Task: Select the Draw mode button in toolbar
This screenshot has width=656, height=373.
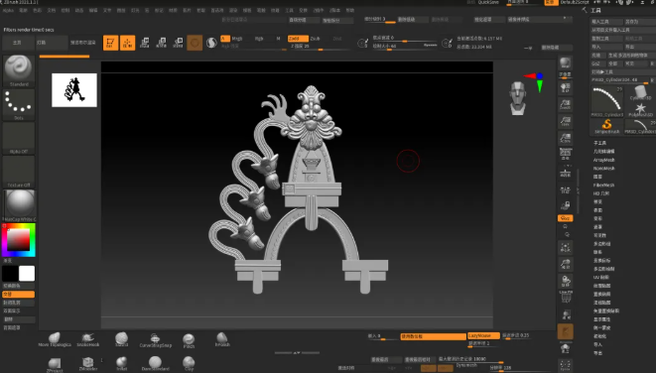Action: [x=128, y=43]
